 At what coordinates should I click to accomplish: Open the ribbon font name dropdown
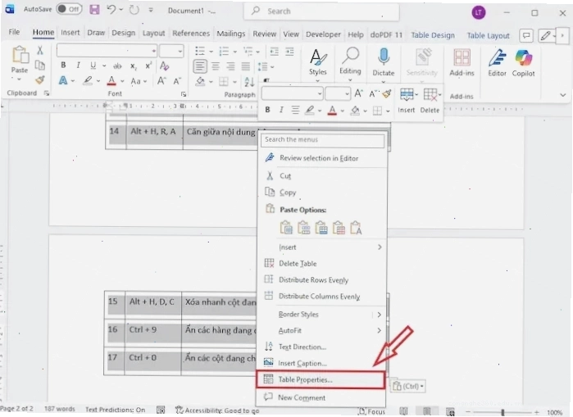154,51
